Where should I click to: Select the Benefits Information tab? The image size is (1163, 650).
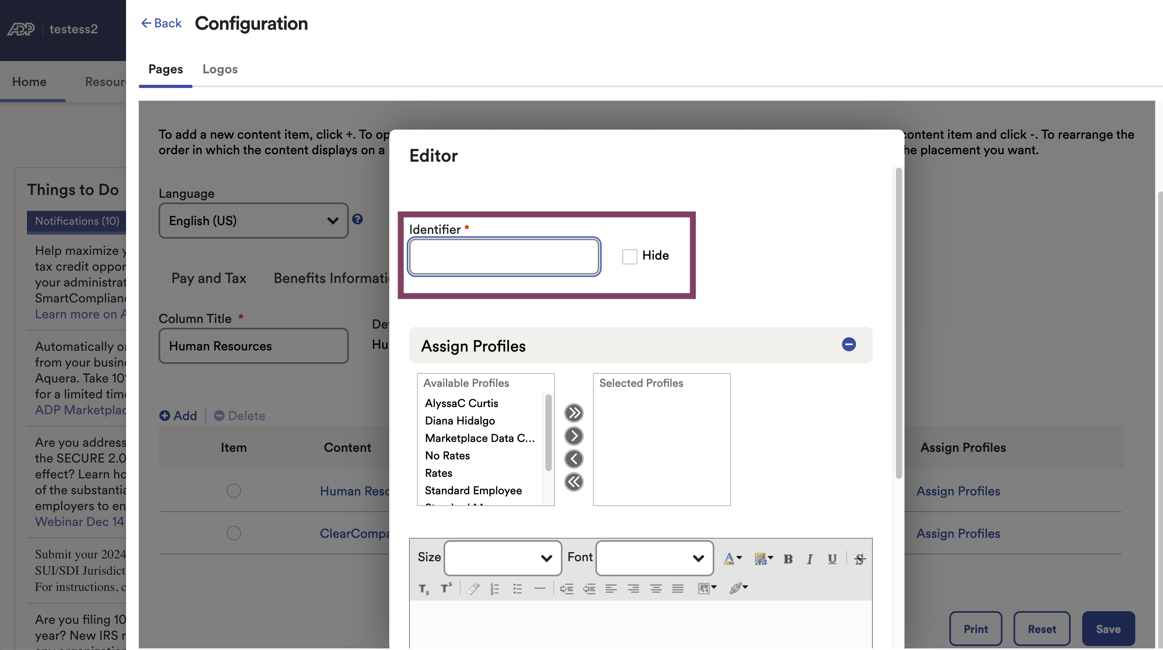click(331, 278)
